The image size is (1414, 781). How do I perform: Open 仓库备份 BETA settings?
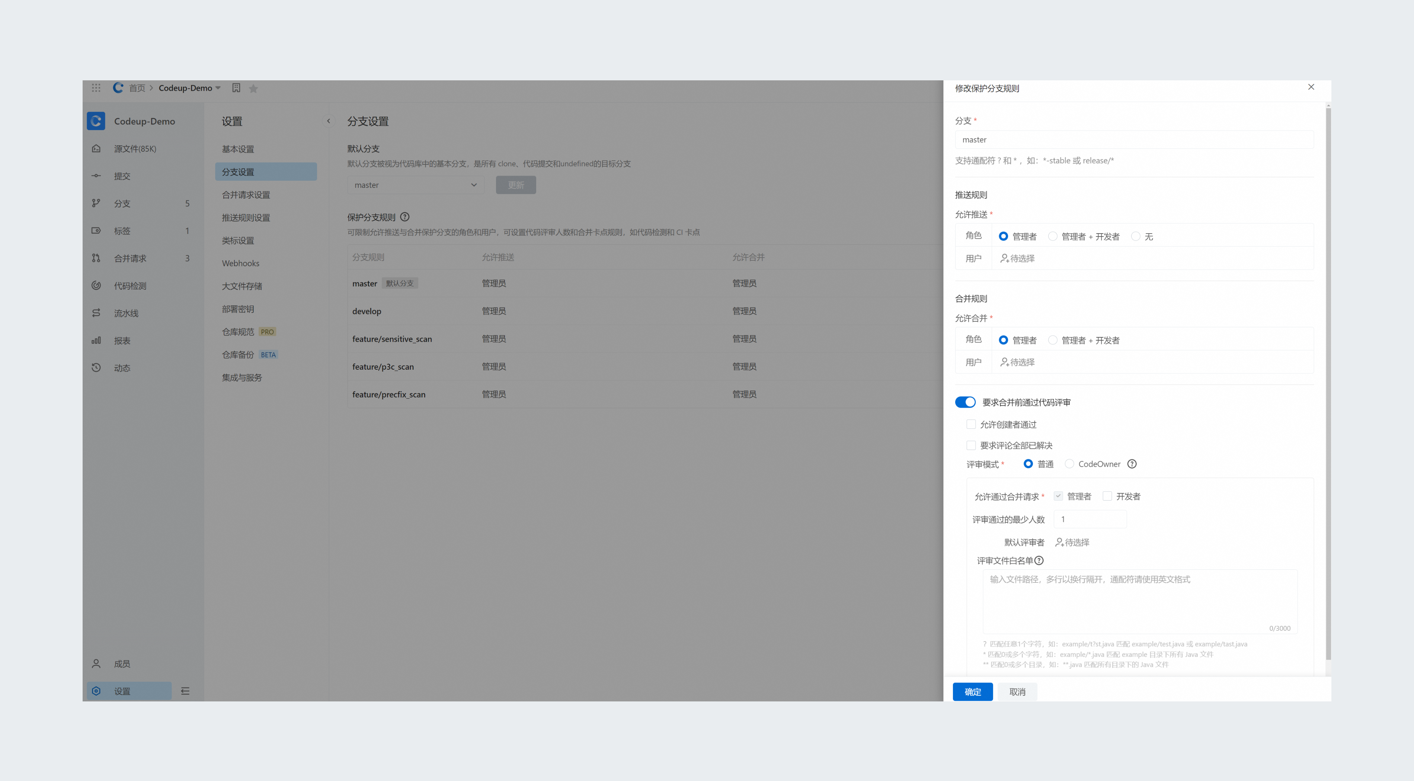pos(266,354)
